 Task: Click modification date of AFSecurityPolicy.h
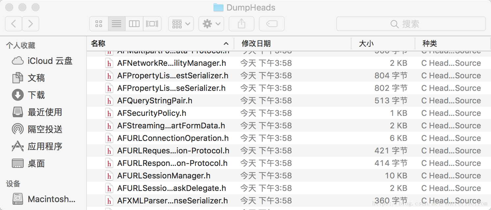266,113
